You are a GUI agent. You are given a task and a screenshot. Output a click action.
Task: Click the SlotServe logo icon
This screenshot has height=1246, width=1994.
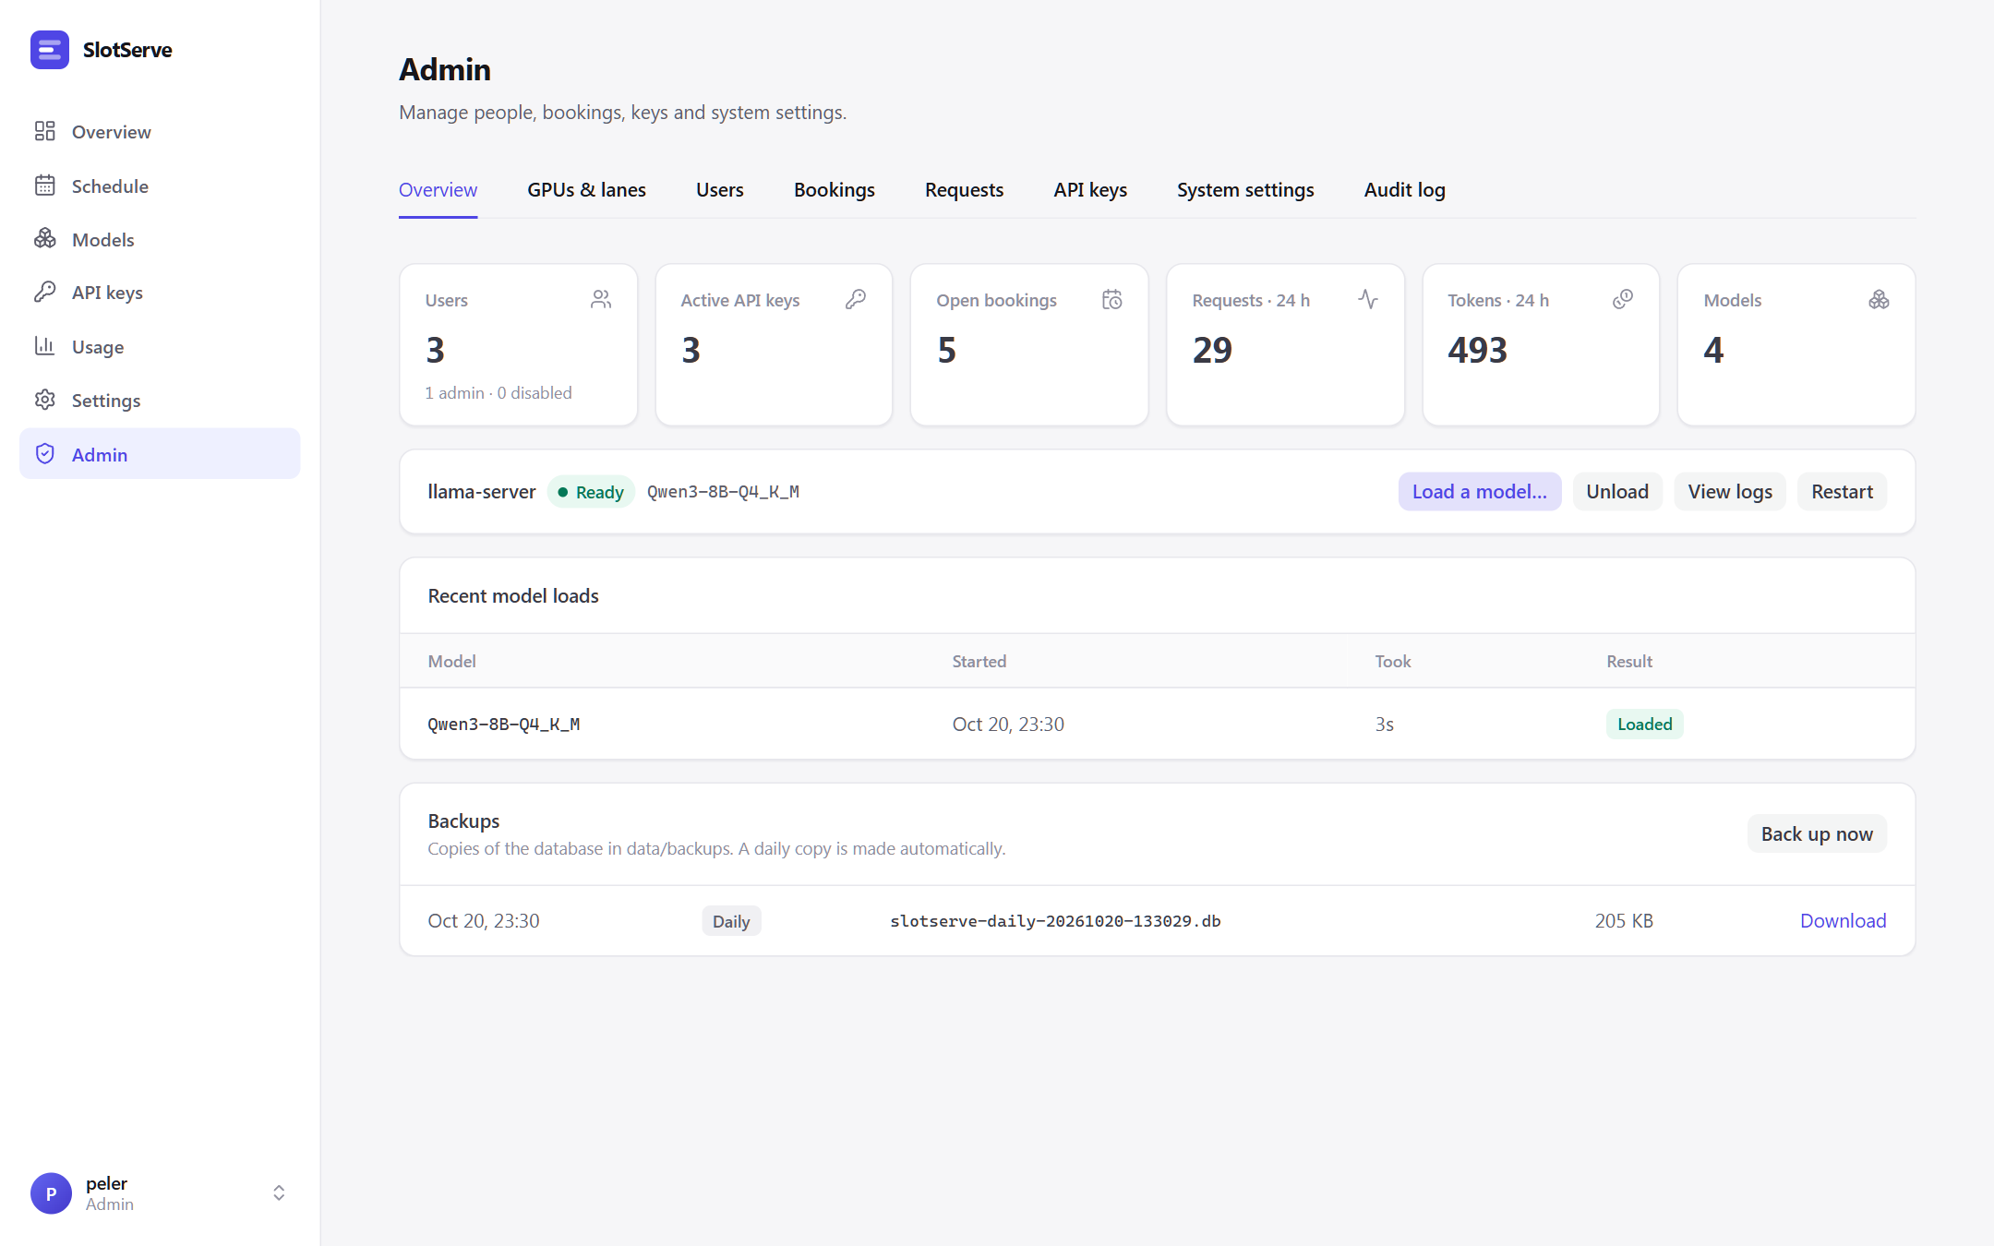point(49,50)
